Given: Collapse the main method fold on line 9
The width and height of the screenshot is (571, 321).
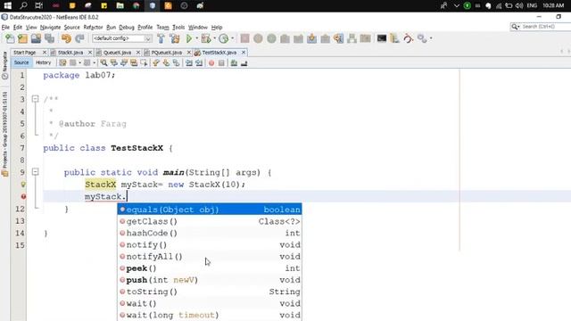Looking at the screenshot, I should pyautogui.click(x=36, y=172).
